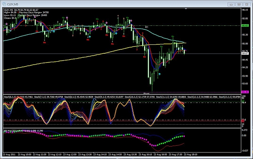Click the 23 Aug 16:50 time label

point(160,154)
